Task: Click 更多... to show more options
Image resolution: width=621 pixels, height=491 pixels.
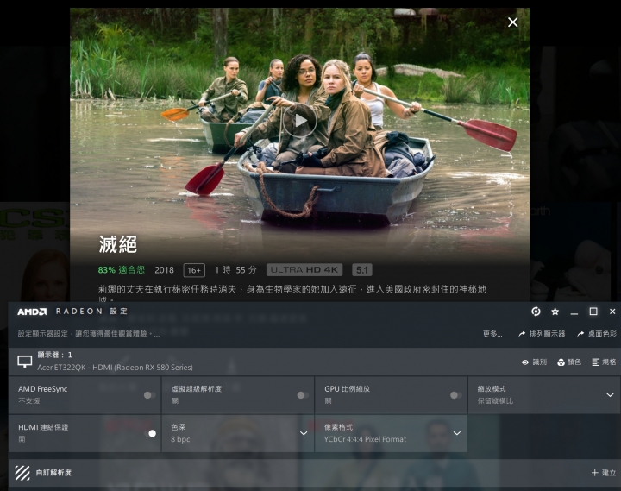Action: tap(492, 334)
